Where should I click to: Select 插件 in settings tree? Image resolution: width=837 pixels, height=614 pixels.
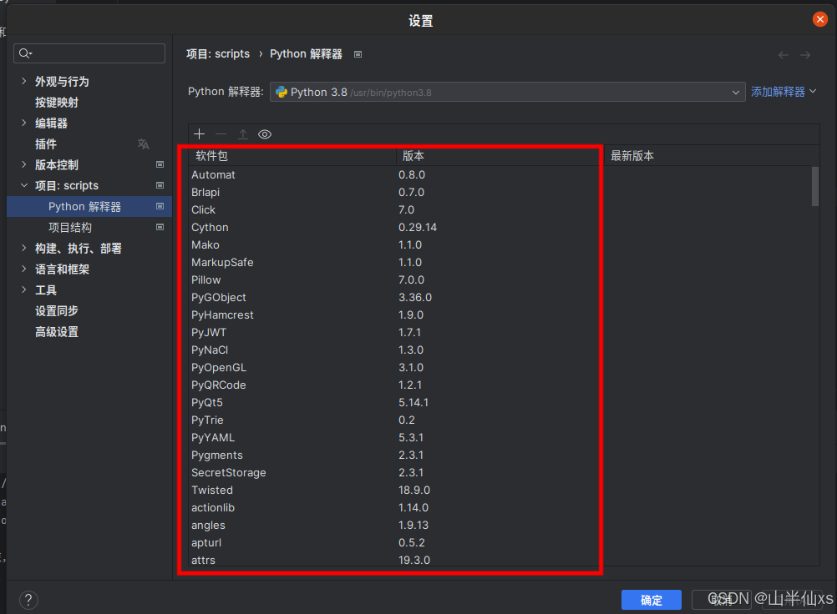point(45,143)
